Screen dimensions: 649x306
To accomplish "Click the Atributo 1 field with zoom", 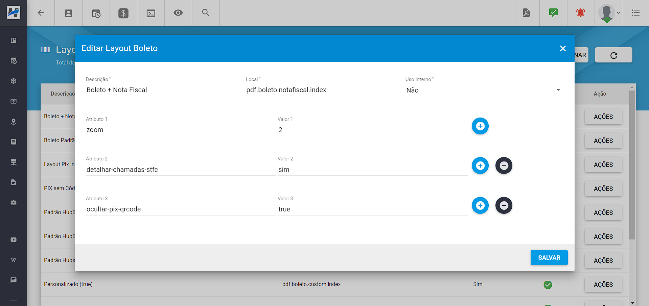I will (x=181, y=130).
